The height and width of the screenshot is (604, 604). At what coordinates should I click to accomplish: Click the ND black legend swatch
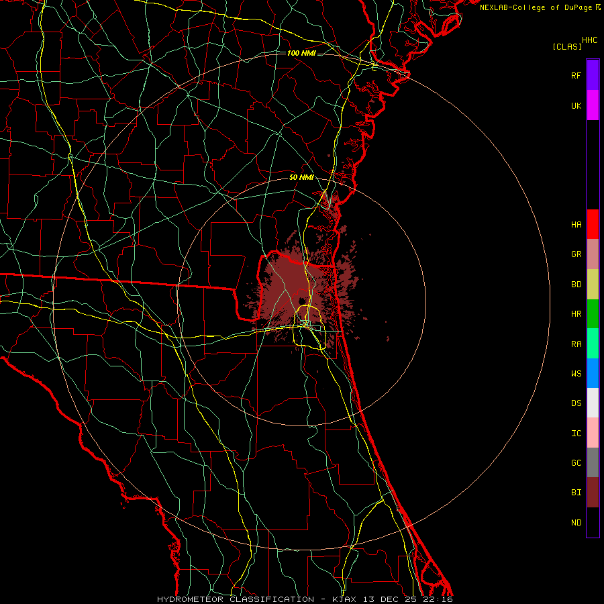(593, 522)
